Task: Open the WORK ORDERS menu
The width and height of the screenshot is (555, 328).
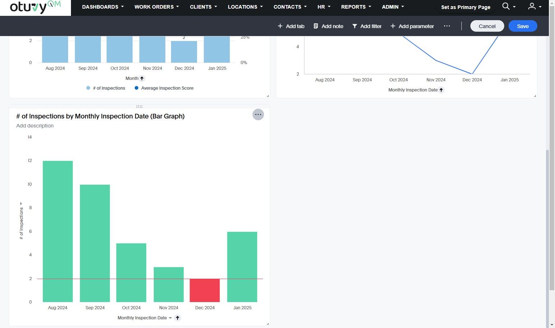Action: [x=157, y=7]
